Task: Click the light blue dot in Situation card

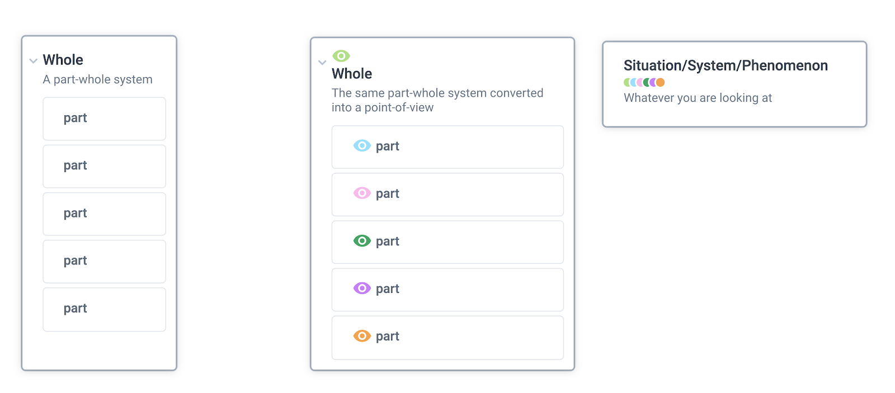Action: (633, 83)
